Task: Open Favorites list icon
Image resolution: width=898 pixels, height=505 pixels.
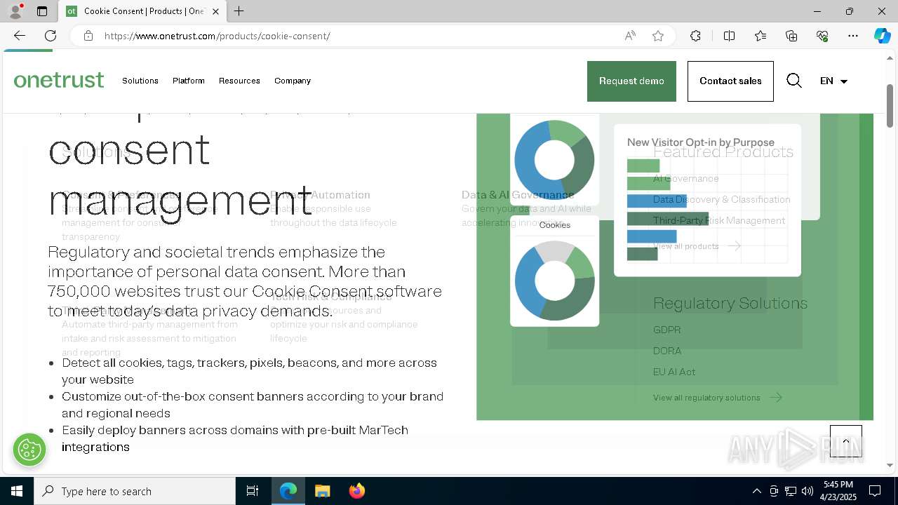Action: [x=760, y=36]
